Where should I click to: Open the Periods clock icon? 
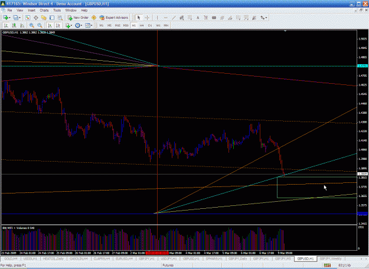(77, 25)
